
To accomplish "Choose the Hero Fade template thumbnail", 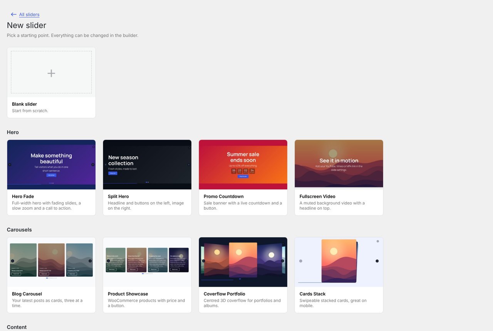I will pyautogui.click(x=51, y=164).
